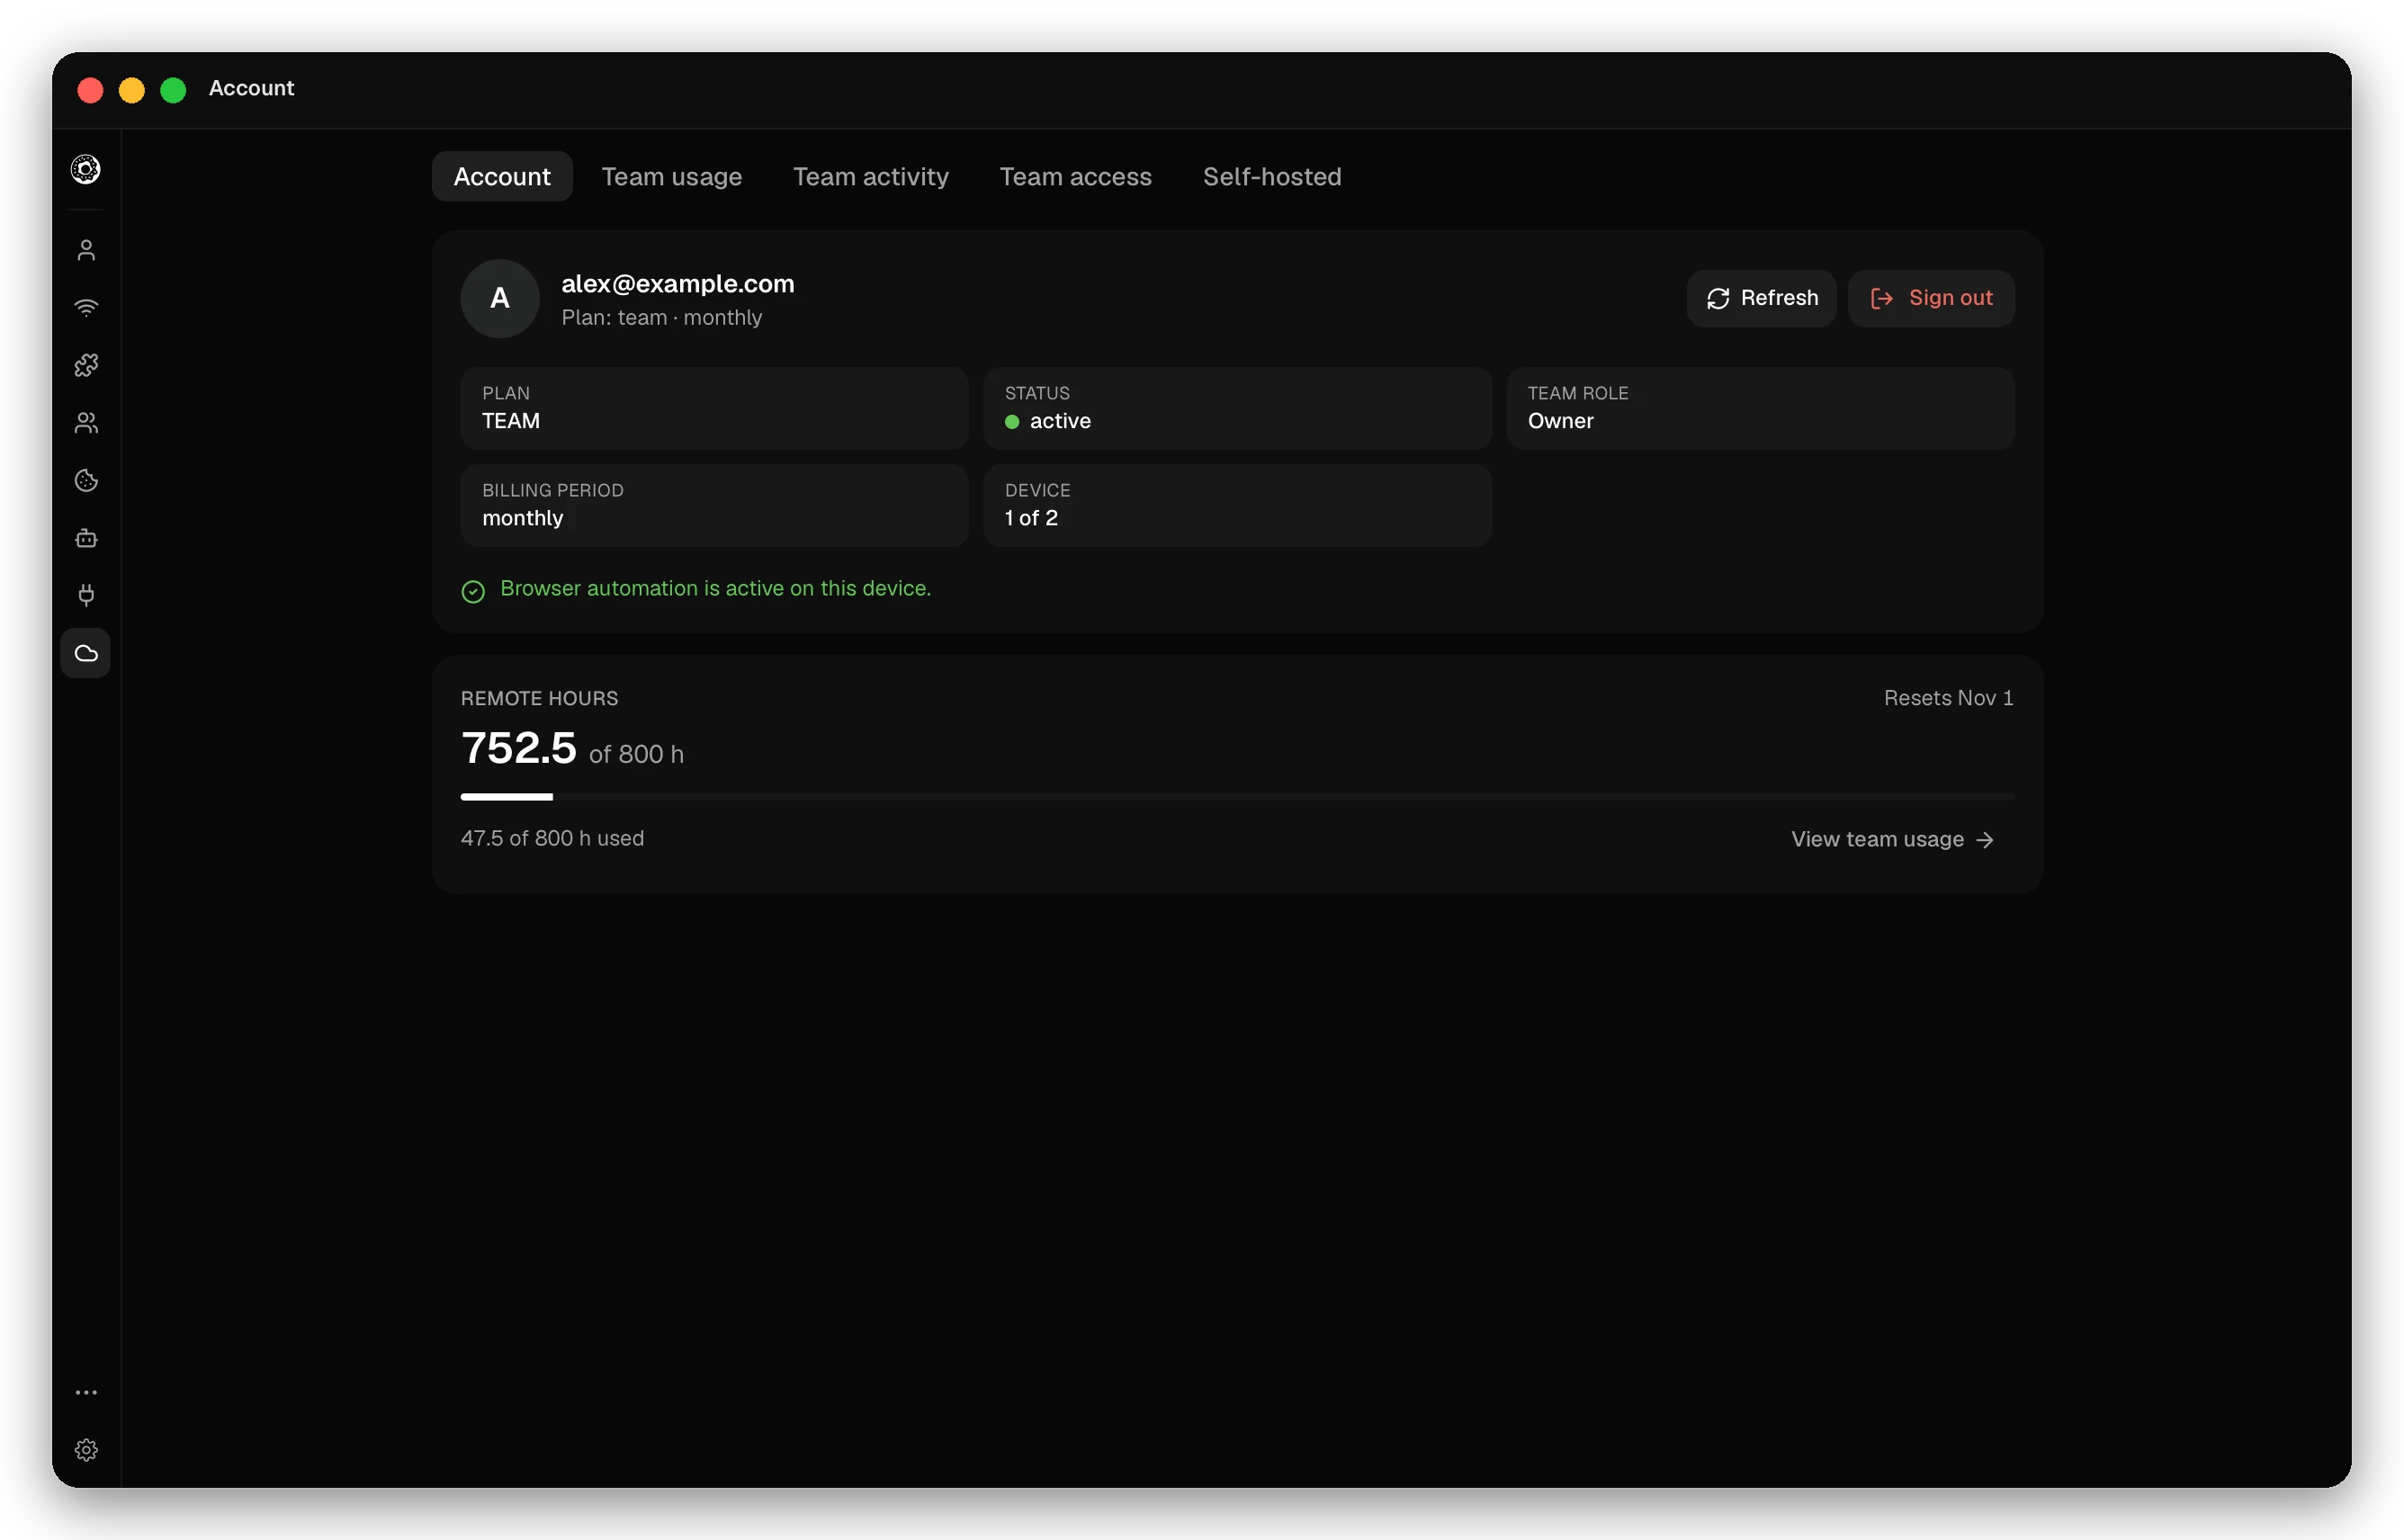Click the STATUS card showing active
Image resolution: width=2404 pixels, height=1540 pixels.
coord(1237,408)
